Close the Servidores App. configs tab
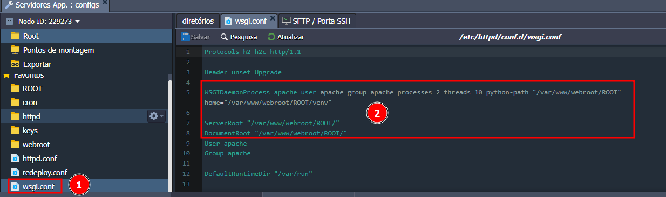666x197 pixels. (105, 3)
